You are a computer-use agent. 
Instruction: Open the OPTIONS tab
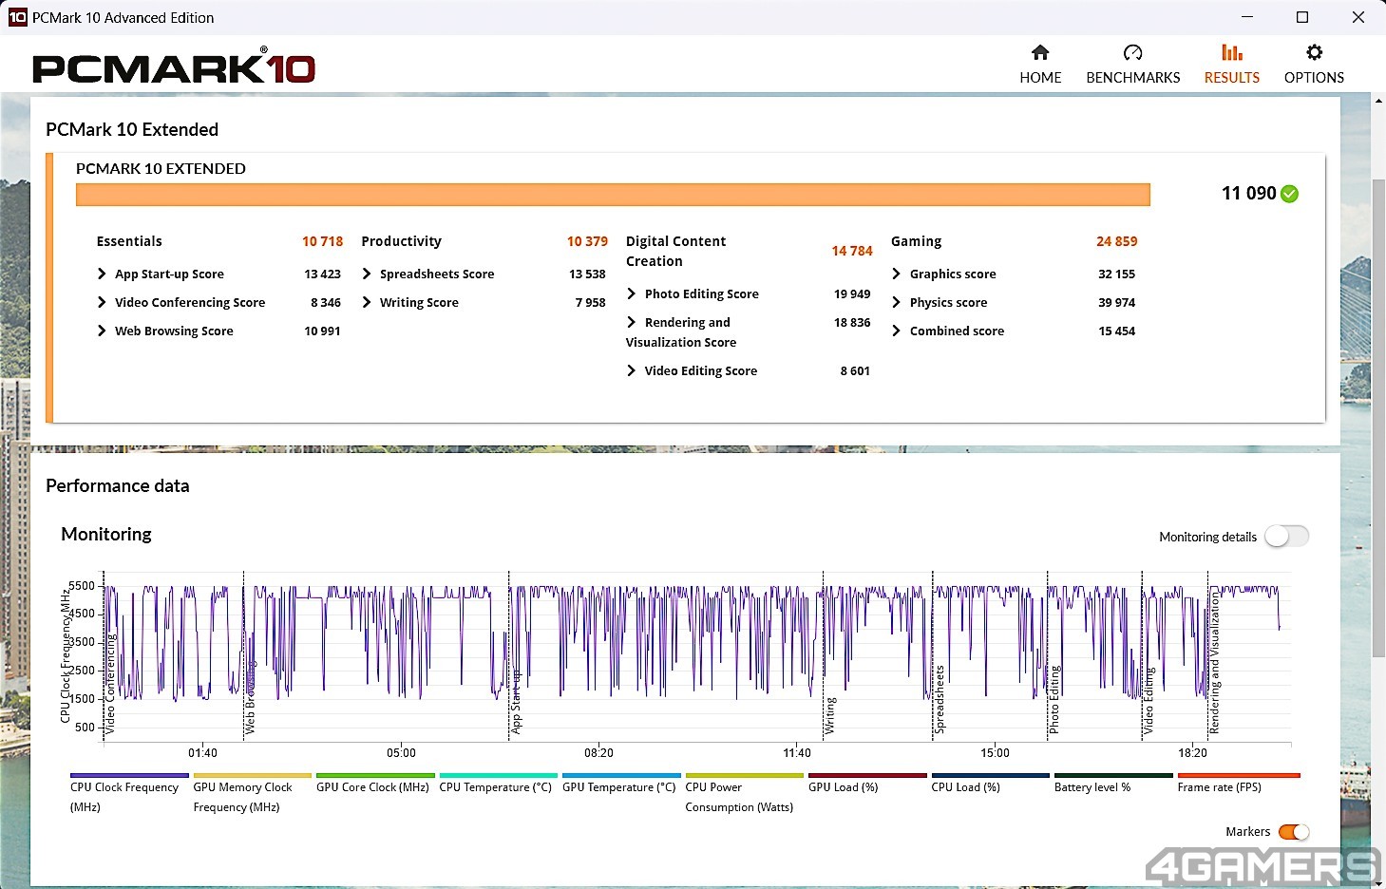click(x=1314, y=64)
